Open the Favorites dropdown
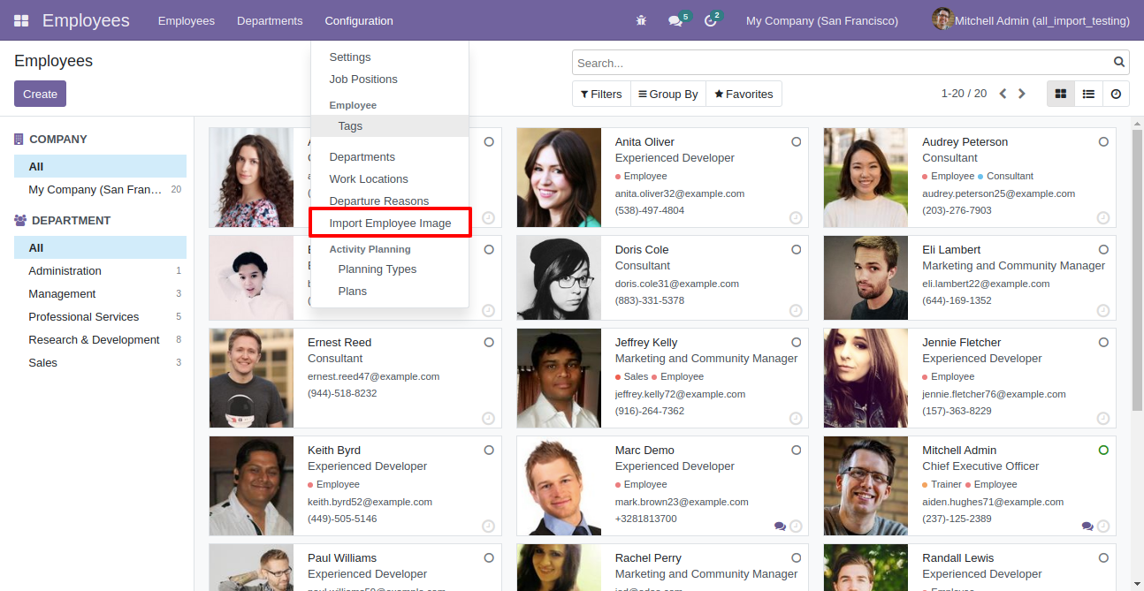 pos(744,94)
